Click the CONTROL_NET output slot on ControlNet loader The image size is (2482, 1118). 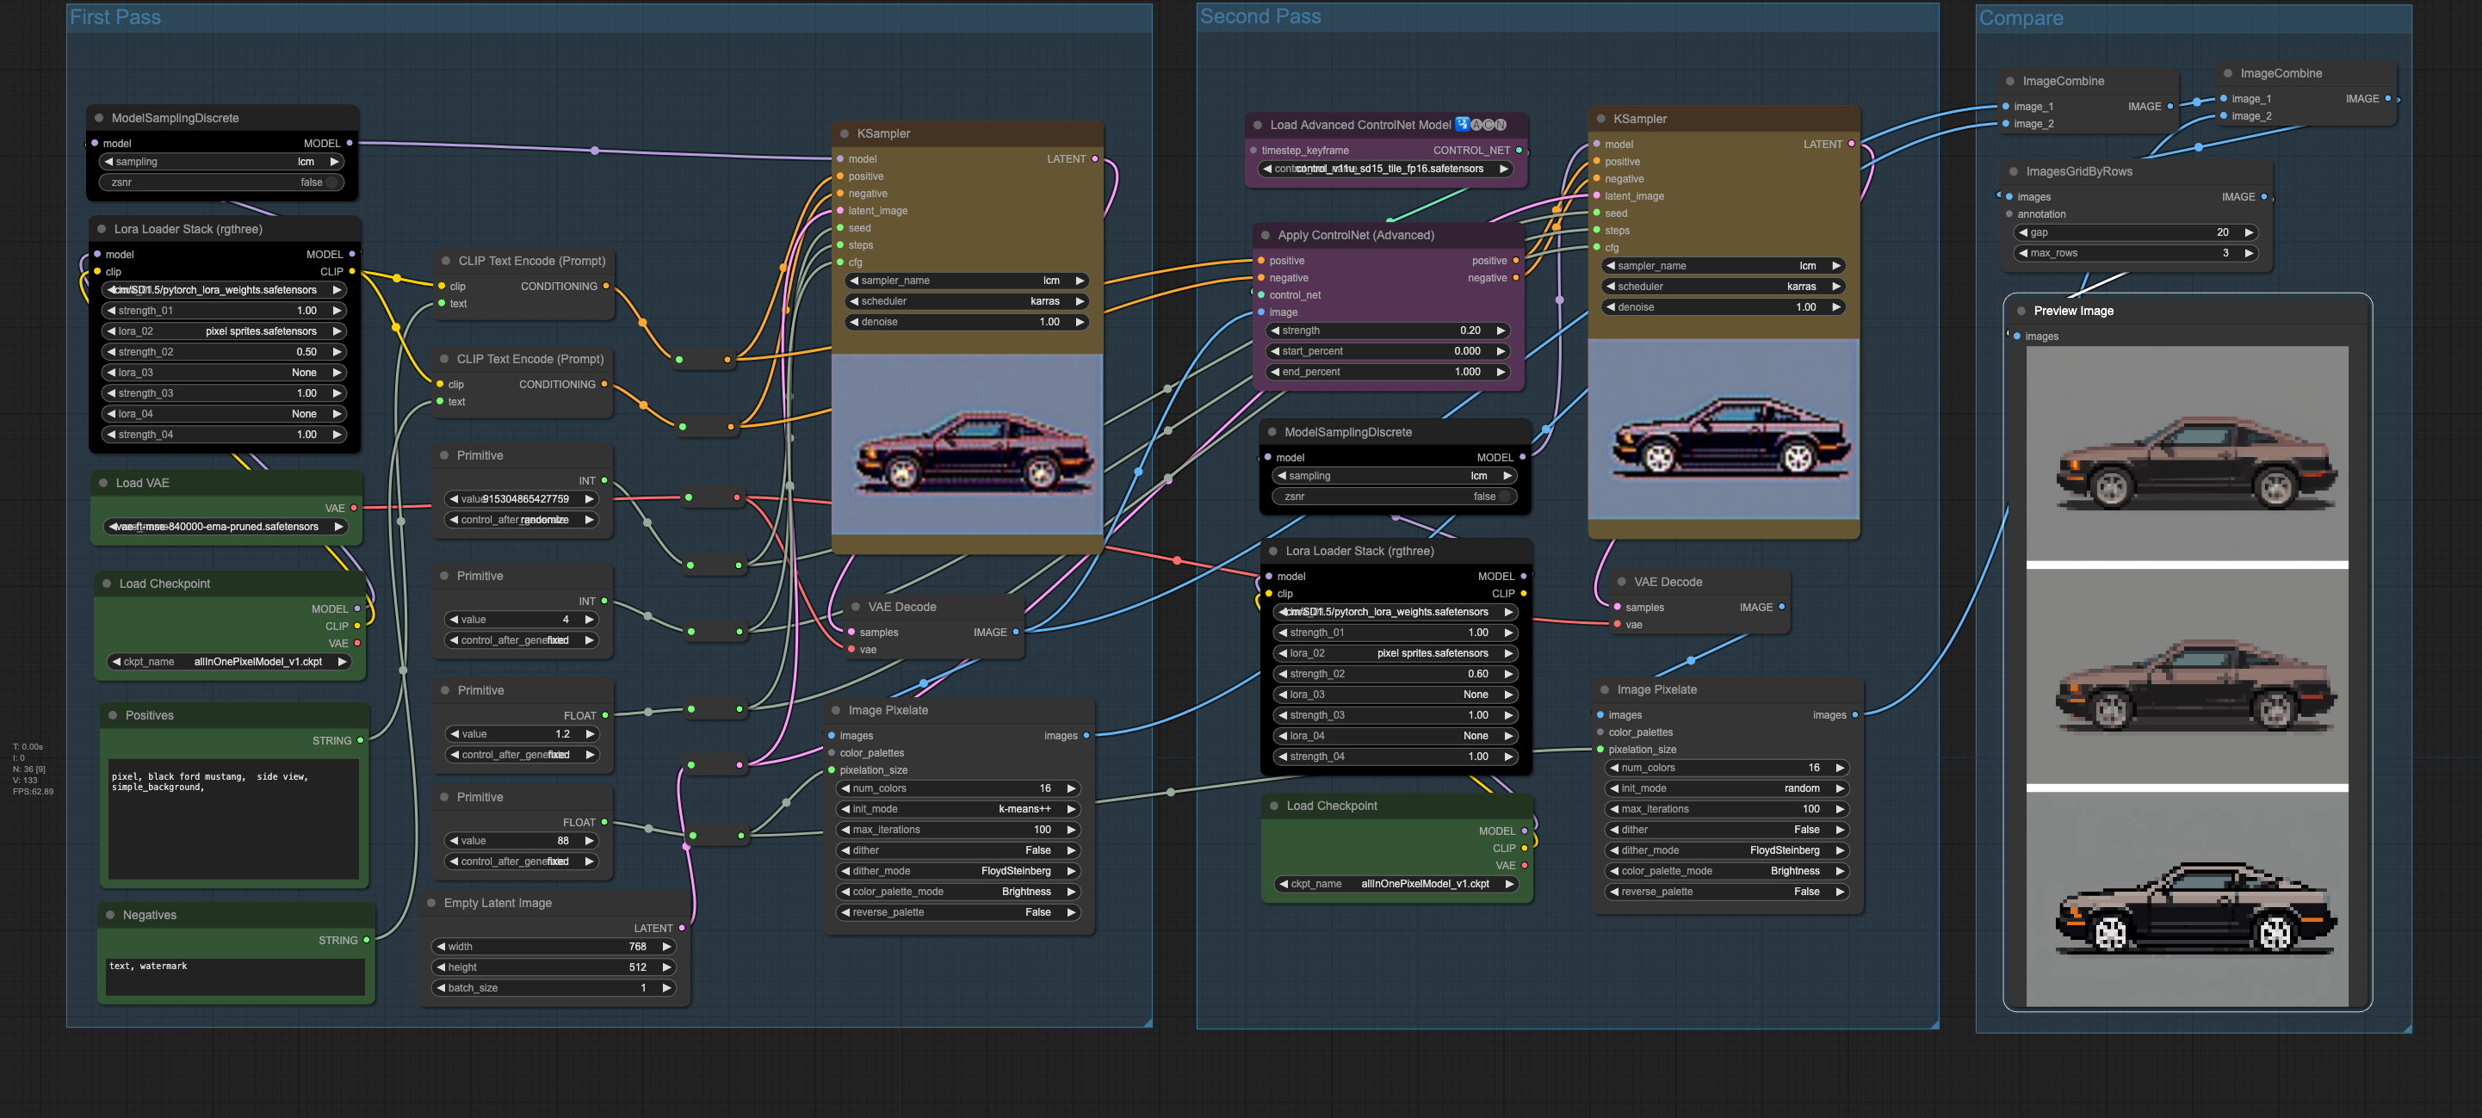(x=1520, y=151)
